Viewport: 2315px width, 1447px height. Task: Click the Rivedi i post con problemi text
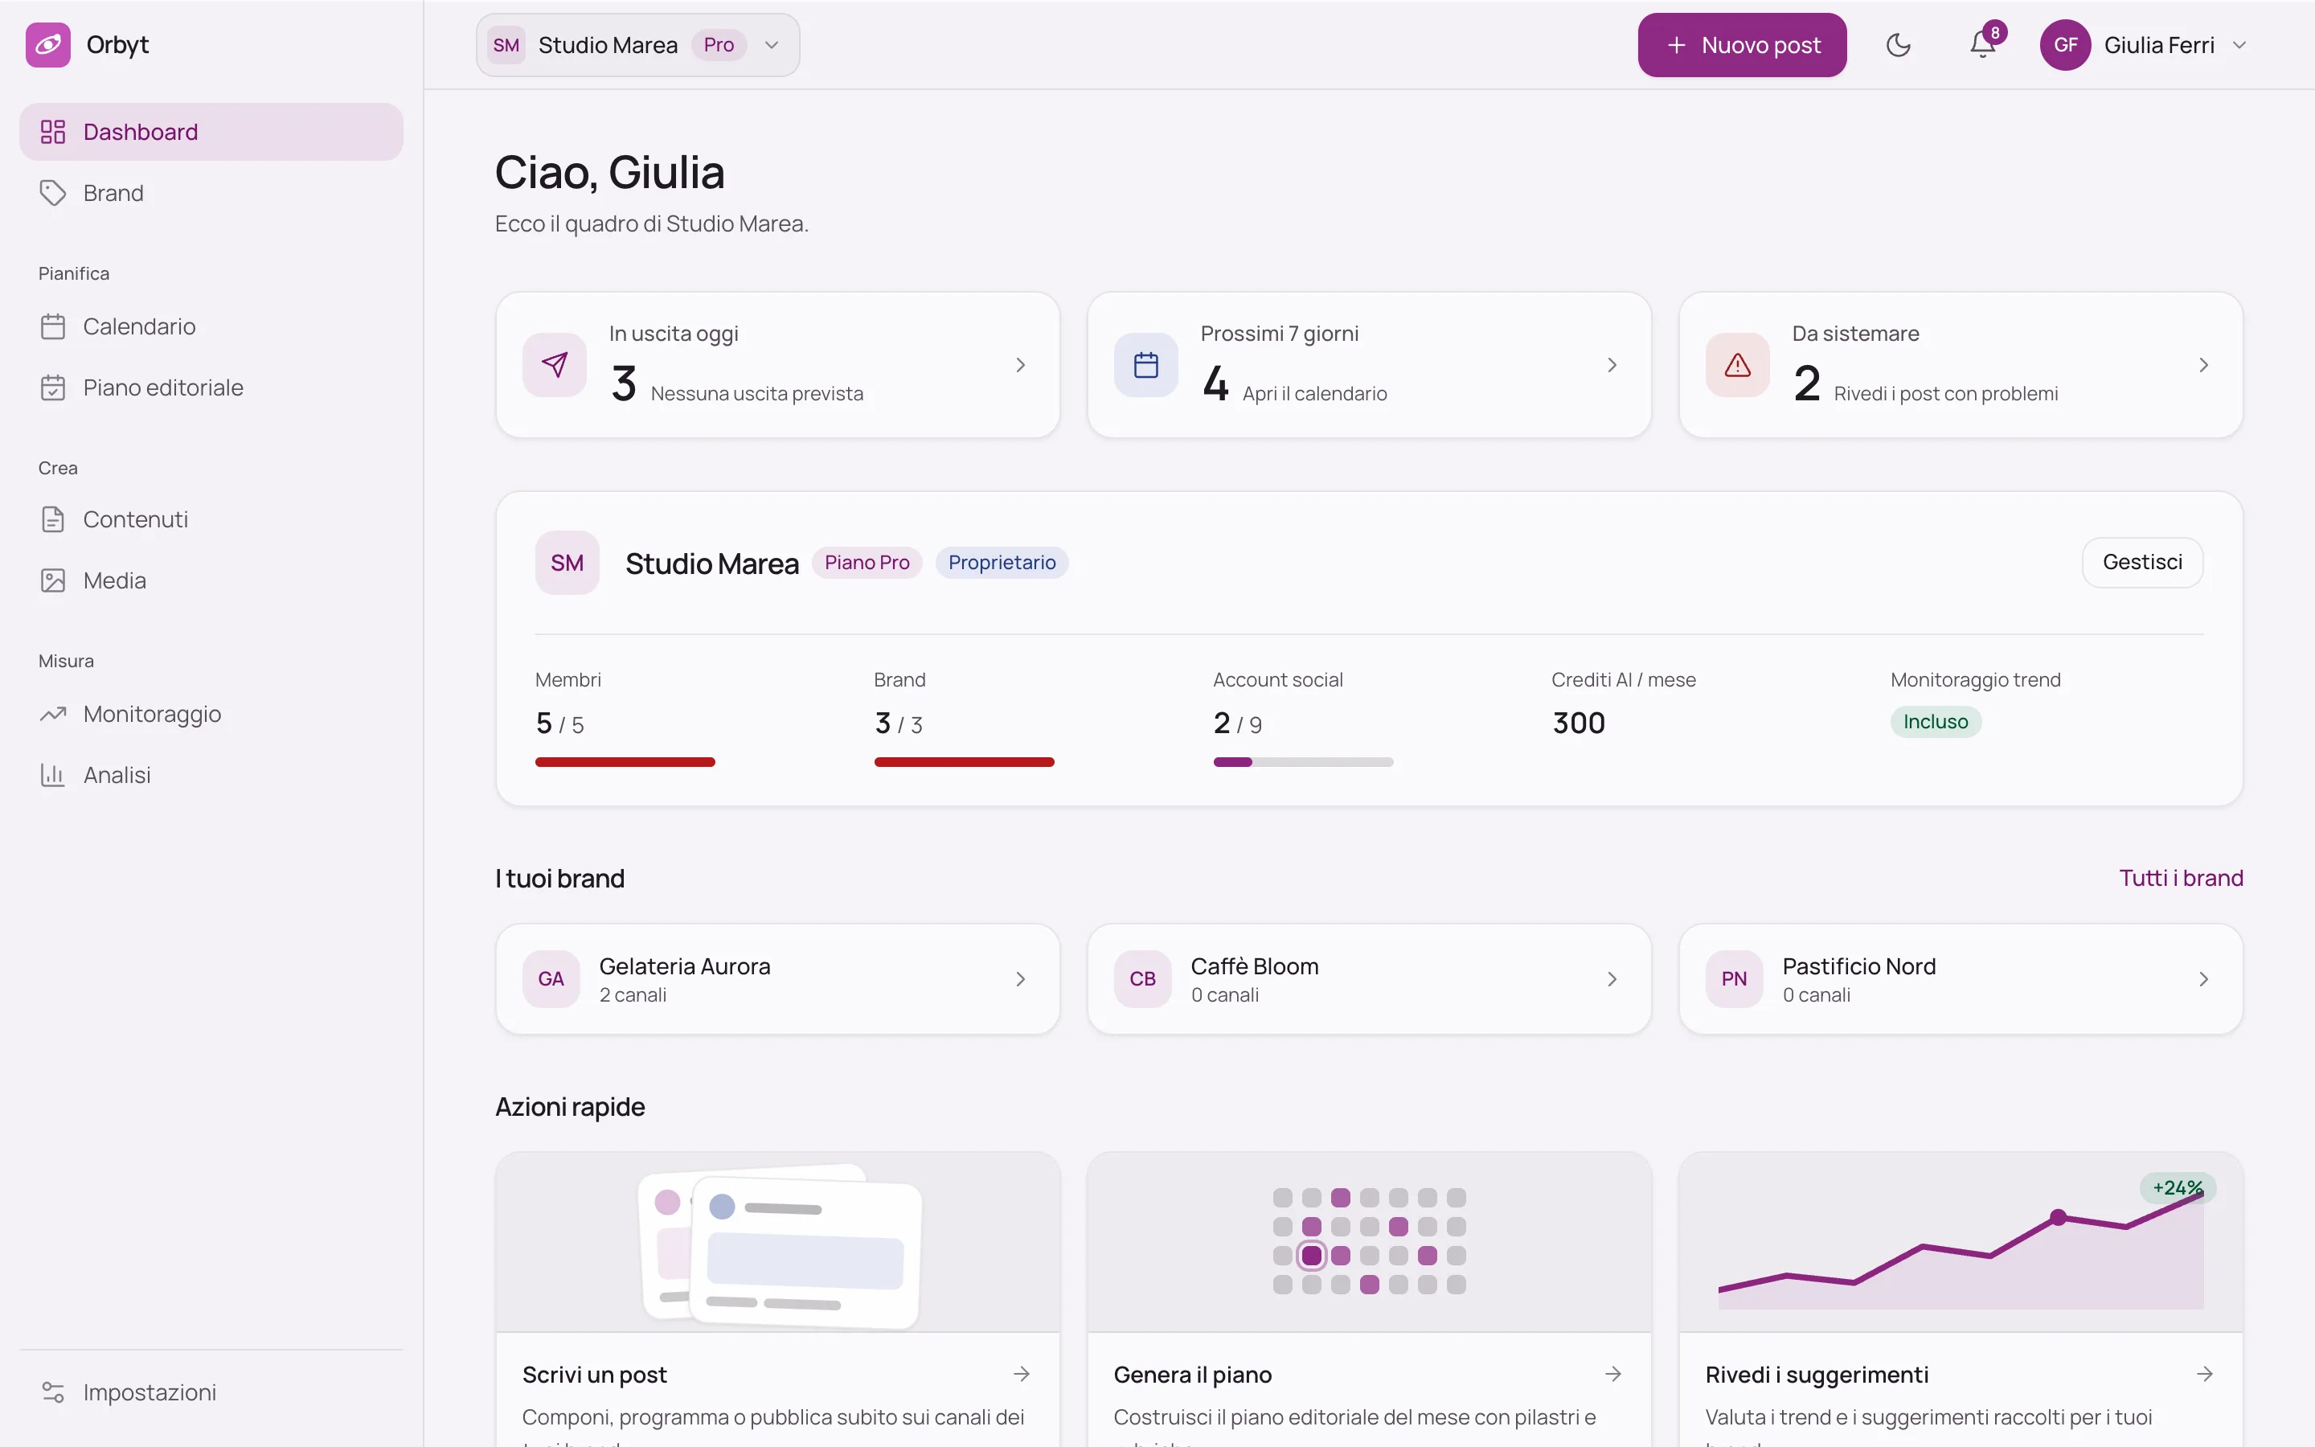coord(1944,393)
